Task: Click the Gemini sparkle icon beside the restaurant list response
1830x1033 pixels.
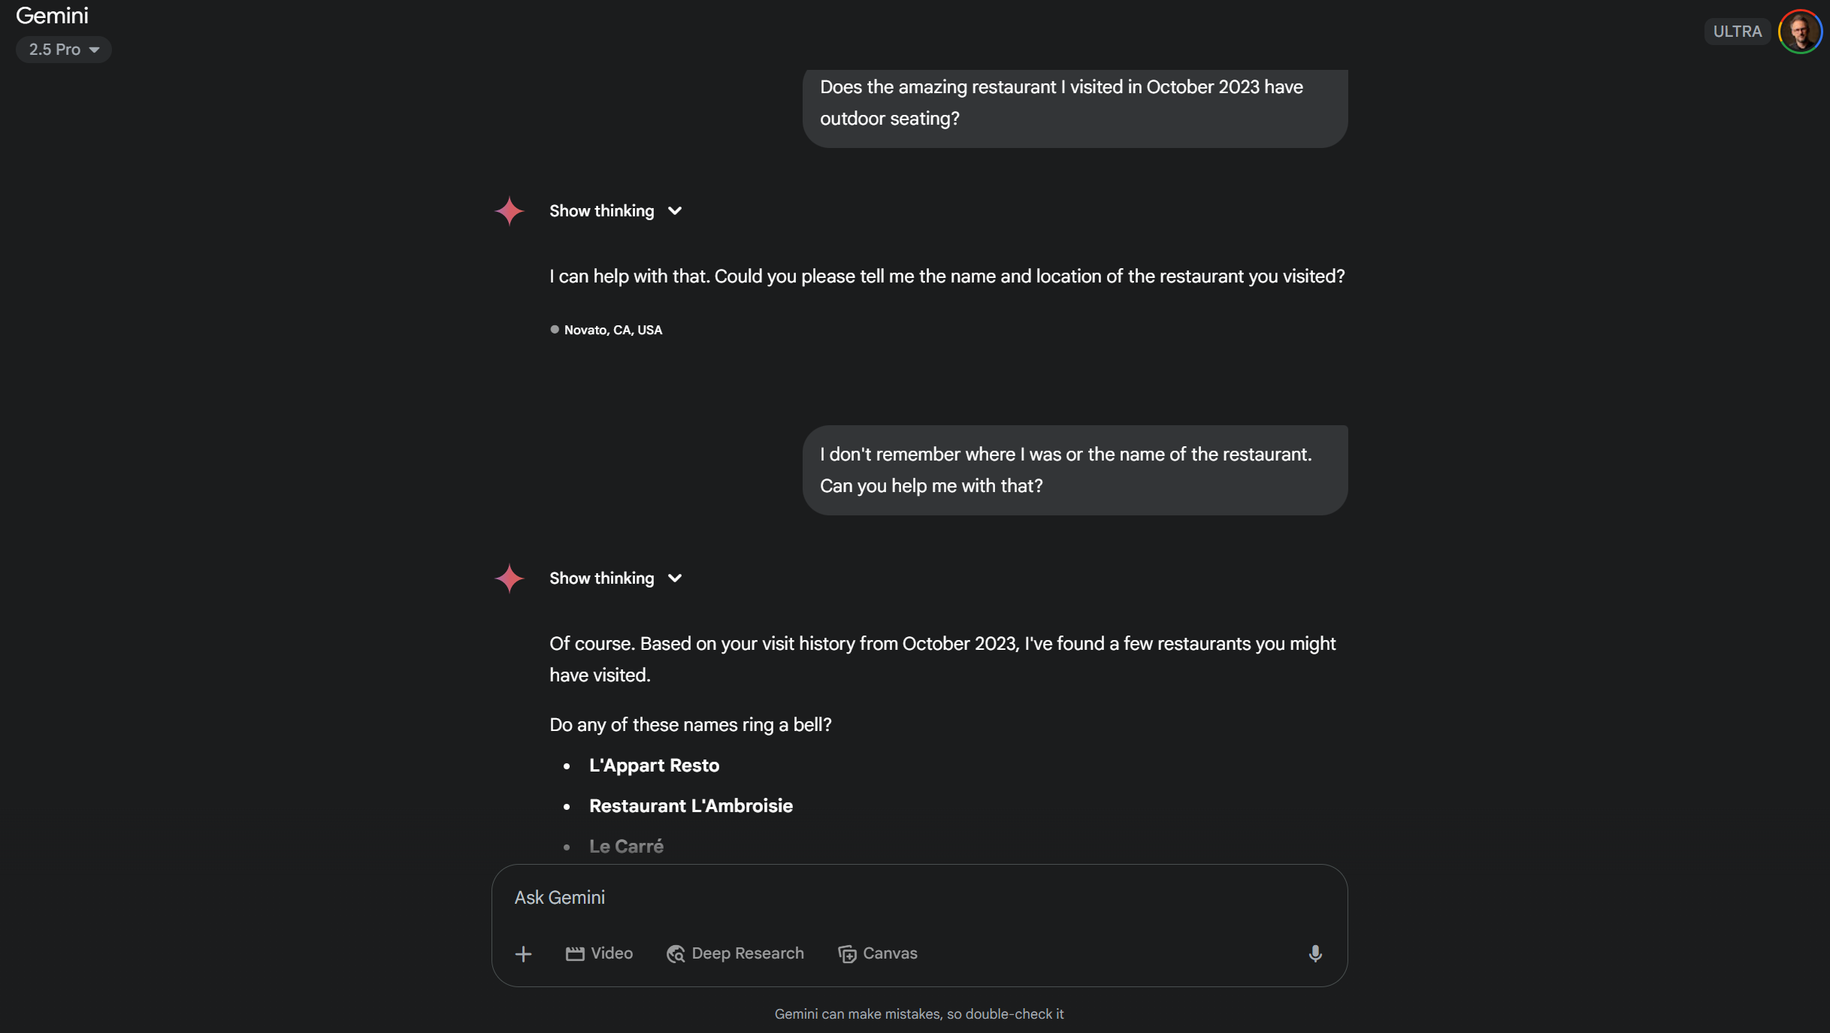Action: coord(509,578)
